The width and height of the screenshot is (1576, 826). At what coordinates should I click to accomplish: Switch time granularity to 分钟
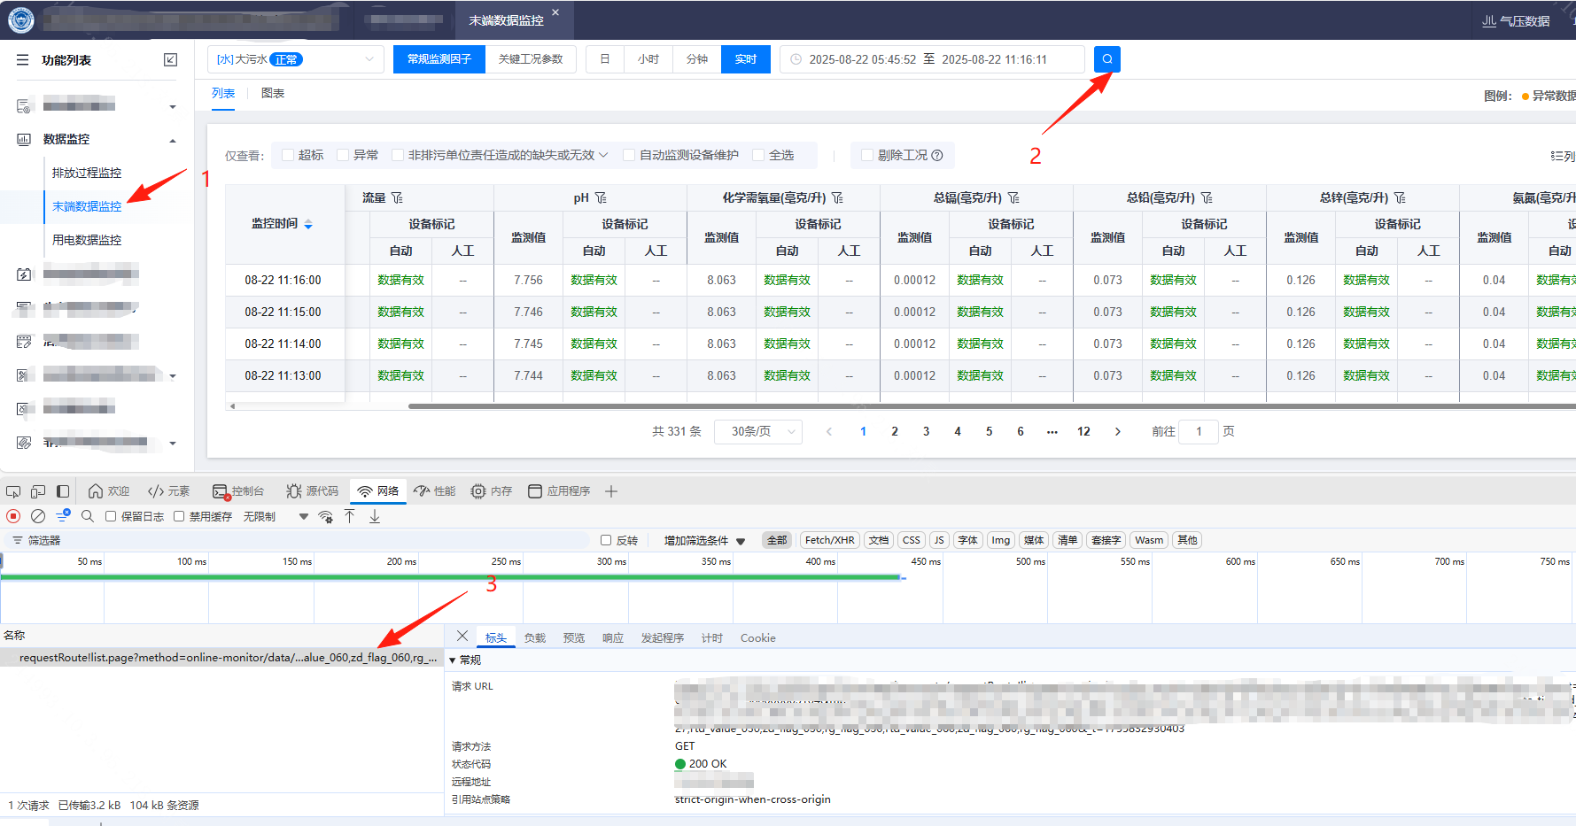click(x=697, y=59)
